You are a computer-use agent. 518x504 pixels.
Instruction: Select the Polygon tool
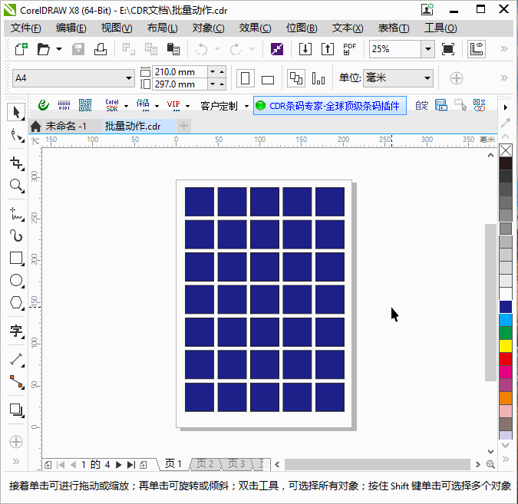[16, 302]
